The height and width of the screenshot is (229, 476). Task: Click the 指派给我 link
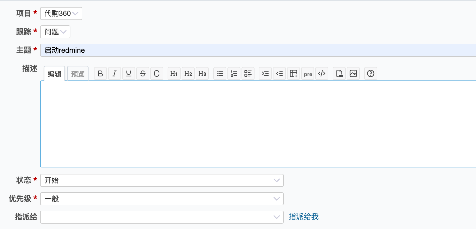[304, 217]
